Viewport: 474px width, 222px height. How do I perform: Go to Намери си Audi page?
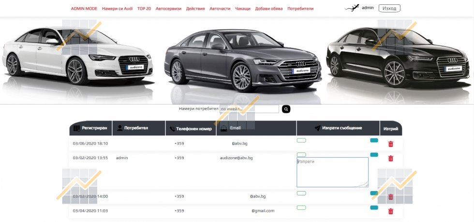[x=117, y=9]
